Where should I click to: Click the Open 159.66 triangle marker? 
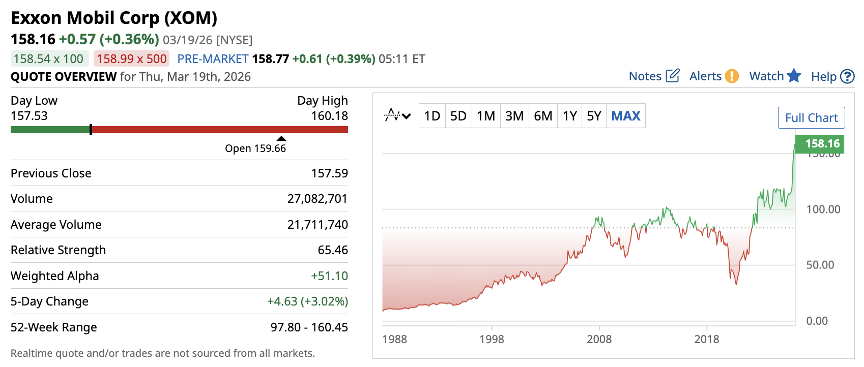click(x=281, y=138)
